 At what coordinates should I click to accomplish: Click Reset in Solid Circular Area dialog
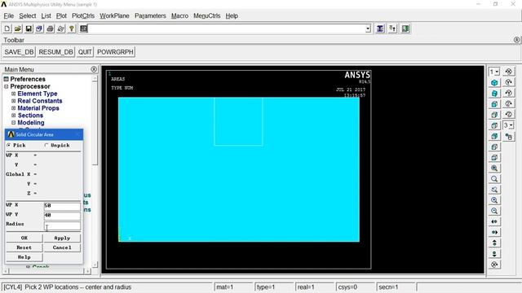[x=24, y=247]
